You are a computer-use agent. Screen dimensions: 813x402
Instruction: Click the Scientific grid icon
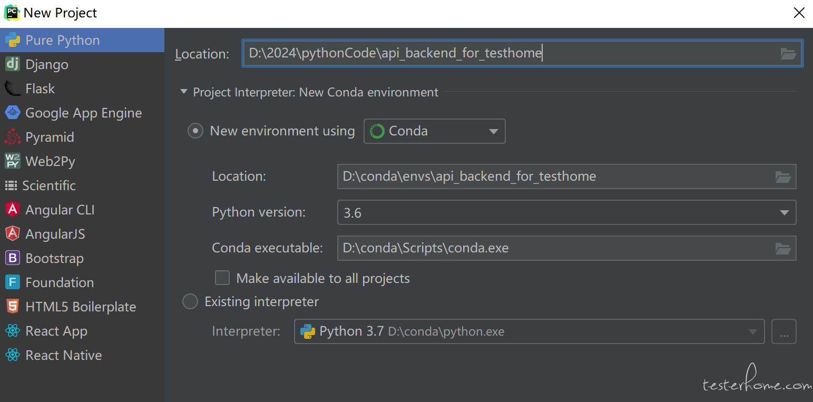click(x=11, y=185)
